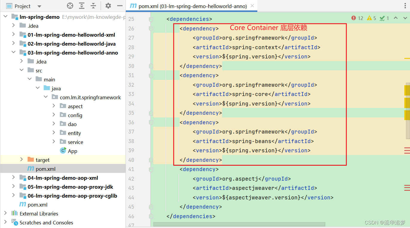Select External Libraries node
This screenshot has height=228, width=410.
coord(39,214)
